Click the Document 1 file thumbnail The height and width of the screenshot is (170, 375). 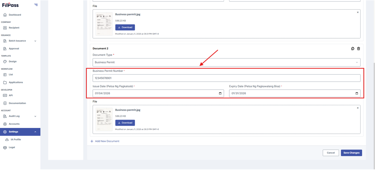[x=104, y=24]
